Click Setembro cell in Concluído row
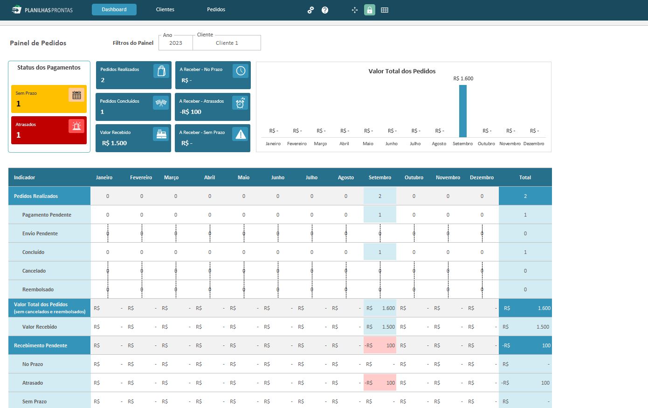 click(x=380, y=252)
